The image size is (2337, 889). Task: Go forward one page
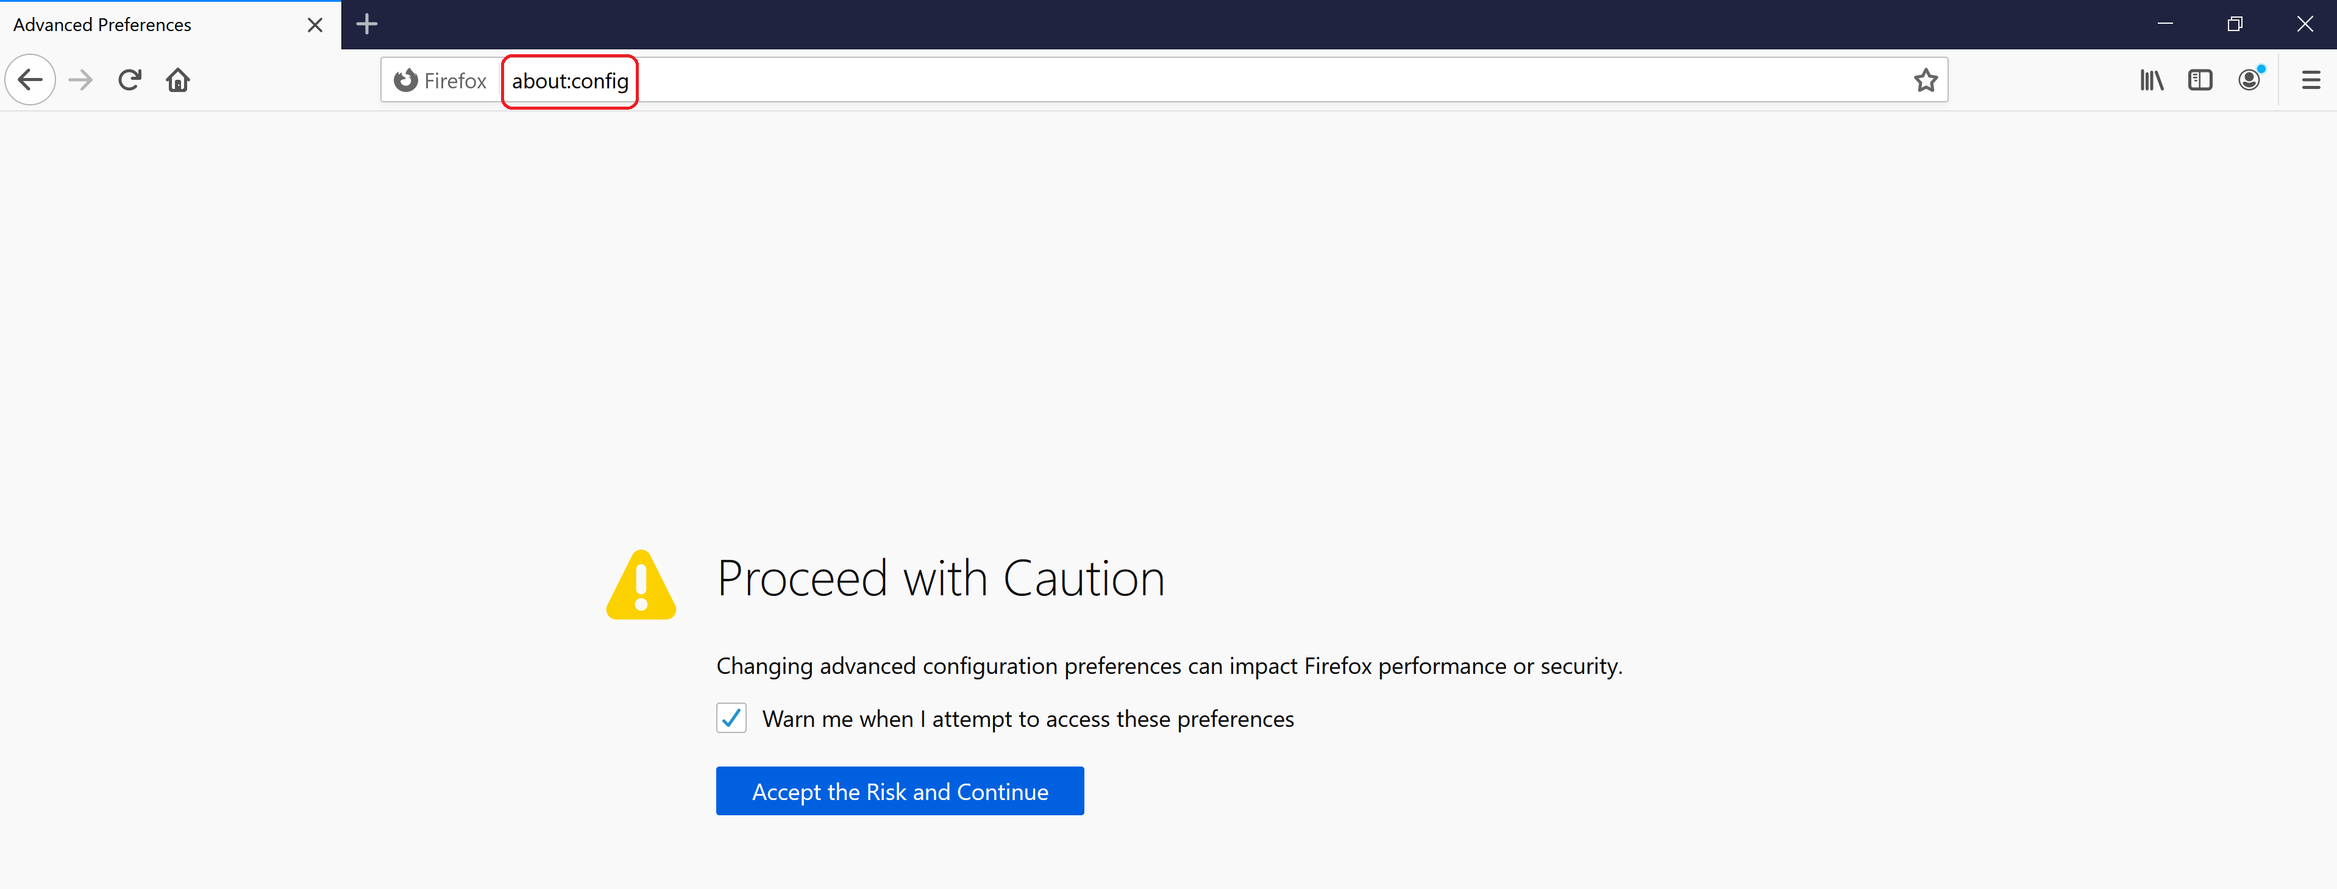click(80, 80)
